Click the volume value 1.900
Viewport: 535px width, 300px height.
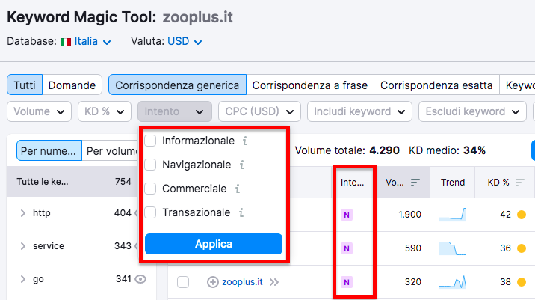409,215
